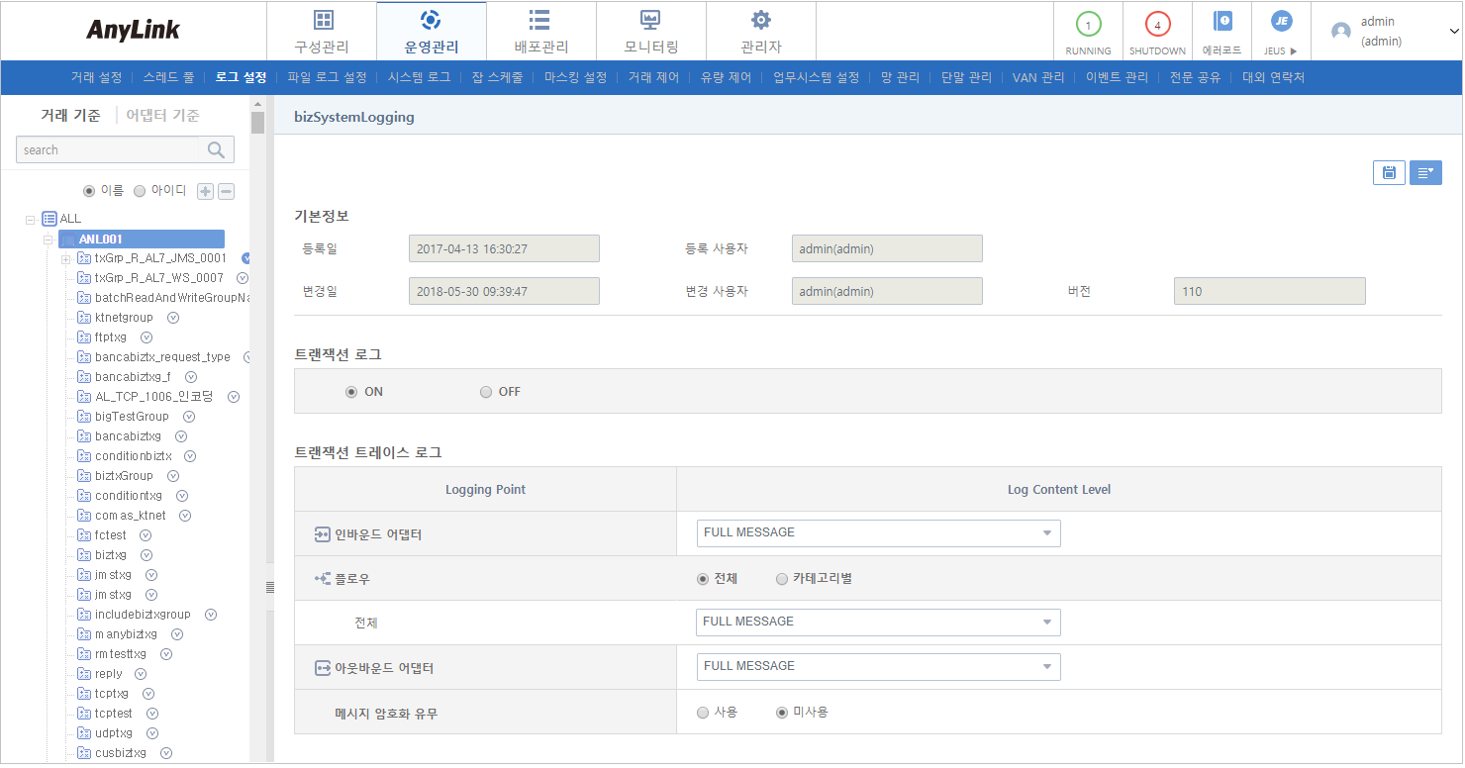Collapse the ALL root tree node
Screen dimensions: 1465x768
pyautogui.click(x=31, y=220)
